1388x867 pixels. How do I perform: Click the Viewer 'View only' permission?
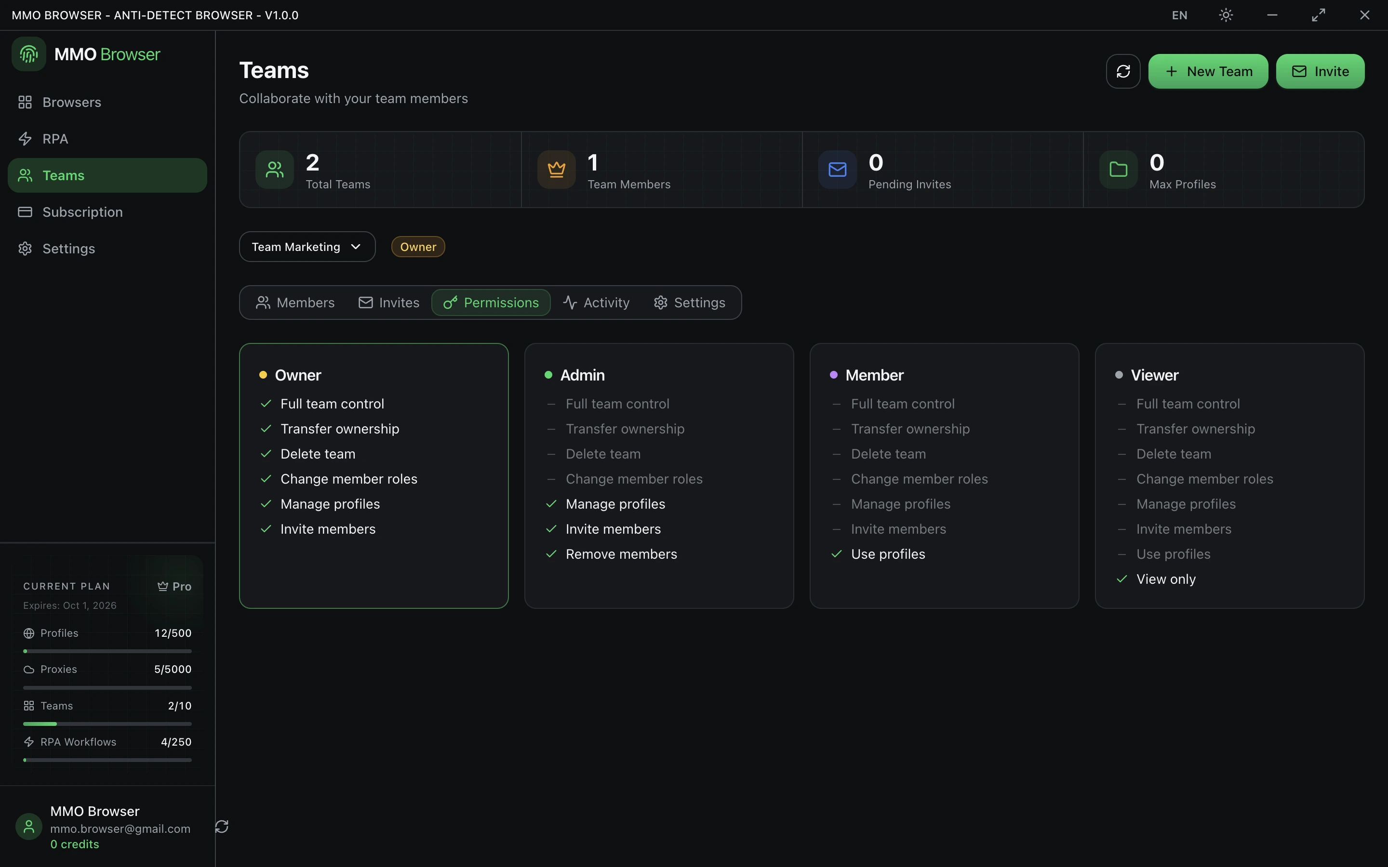[x=1165, y=579]
